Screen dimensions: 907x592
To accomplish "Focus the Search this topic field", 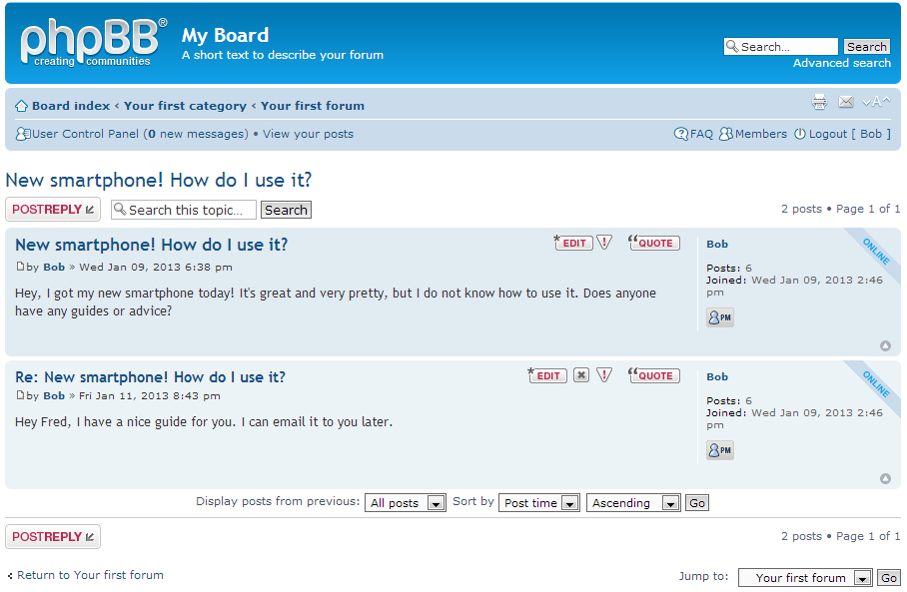I will coord(184,210).
